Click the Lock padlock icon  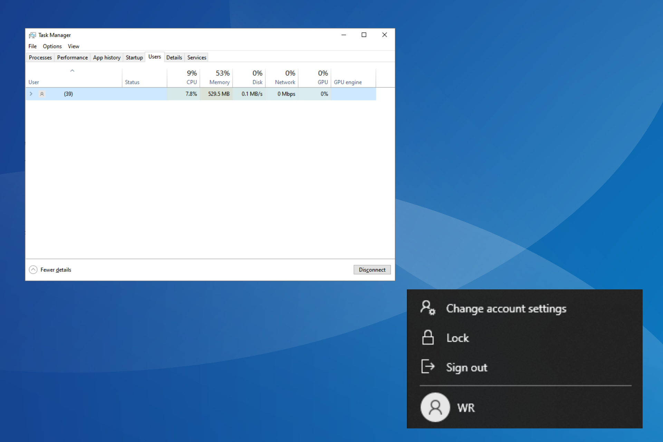tap(428, 337)
